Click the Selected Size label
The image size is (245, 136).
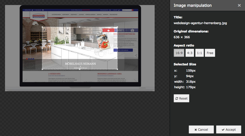click(x=185, y=64)
